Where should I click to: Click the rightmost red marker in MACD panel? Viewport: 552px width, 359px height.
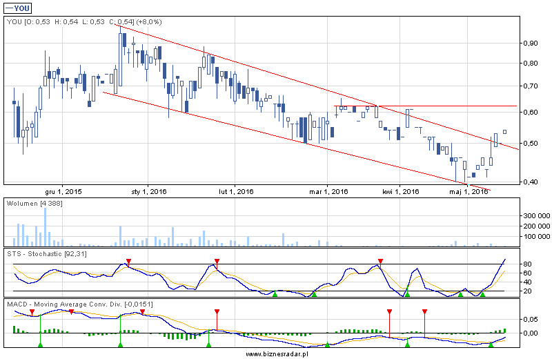pos(424,311)
